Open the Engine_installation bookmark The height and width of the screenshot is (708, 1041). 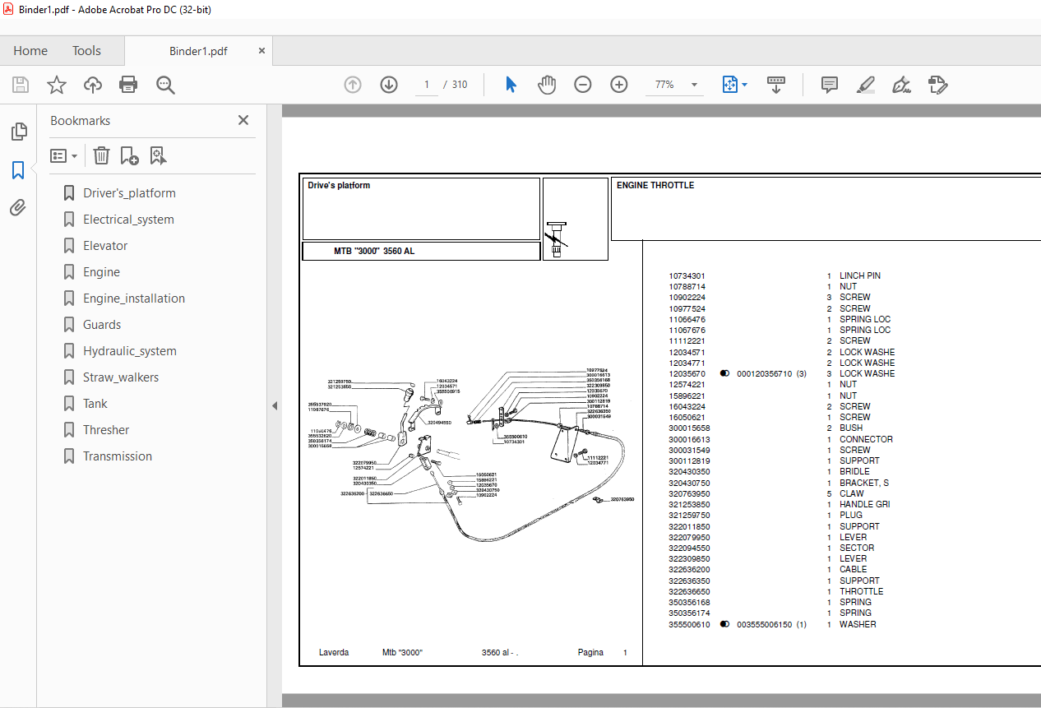[134, 298]
